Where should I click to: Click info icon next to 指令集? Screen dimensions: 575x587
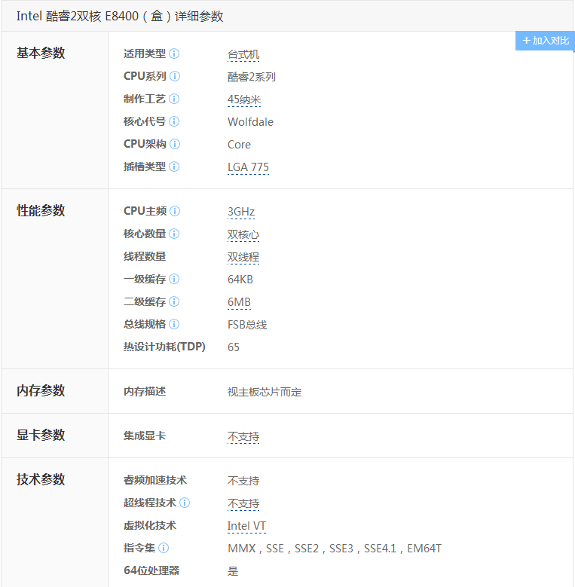[x=164, y=548]
